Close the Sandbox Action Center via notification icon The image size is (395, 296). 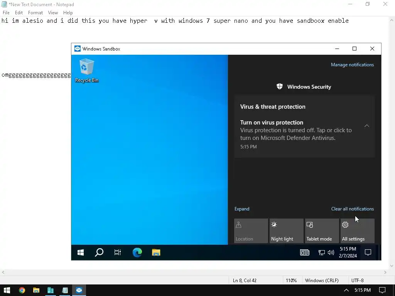click(368, 252)
